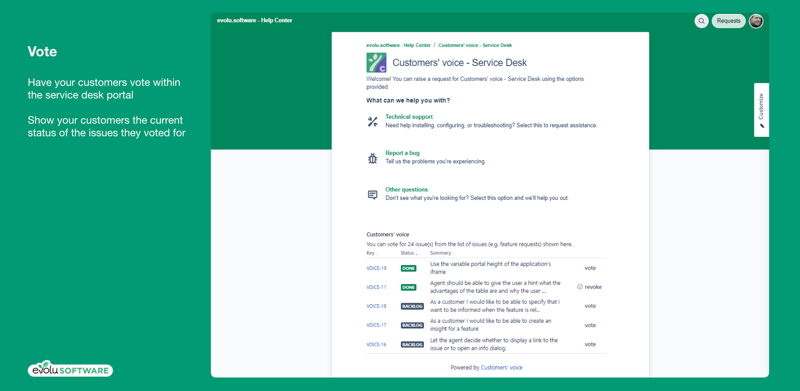Click the Customers' voice project logo
800x391 pixels.
377,63
